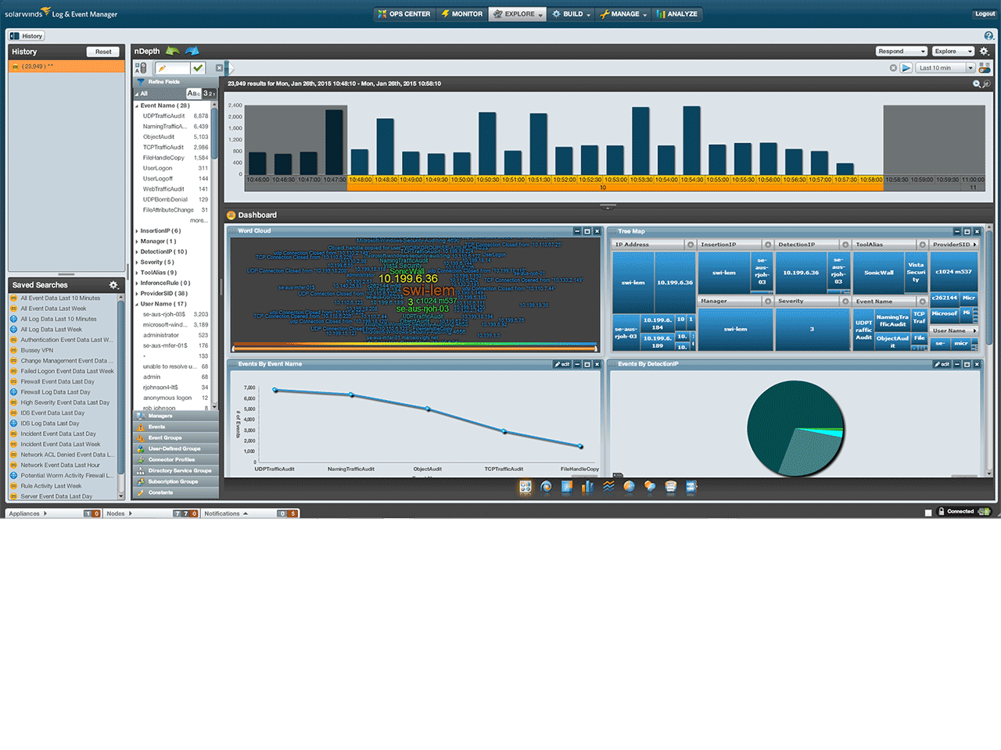Open the Last 10 min time range dropdown
This screenshot has height=750, width=1001.
946,68
